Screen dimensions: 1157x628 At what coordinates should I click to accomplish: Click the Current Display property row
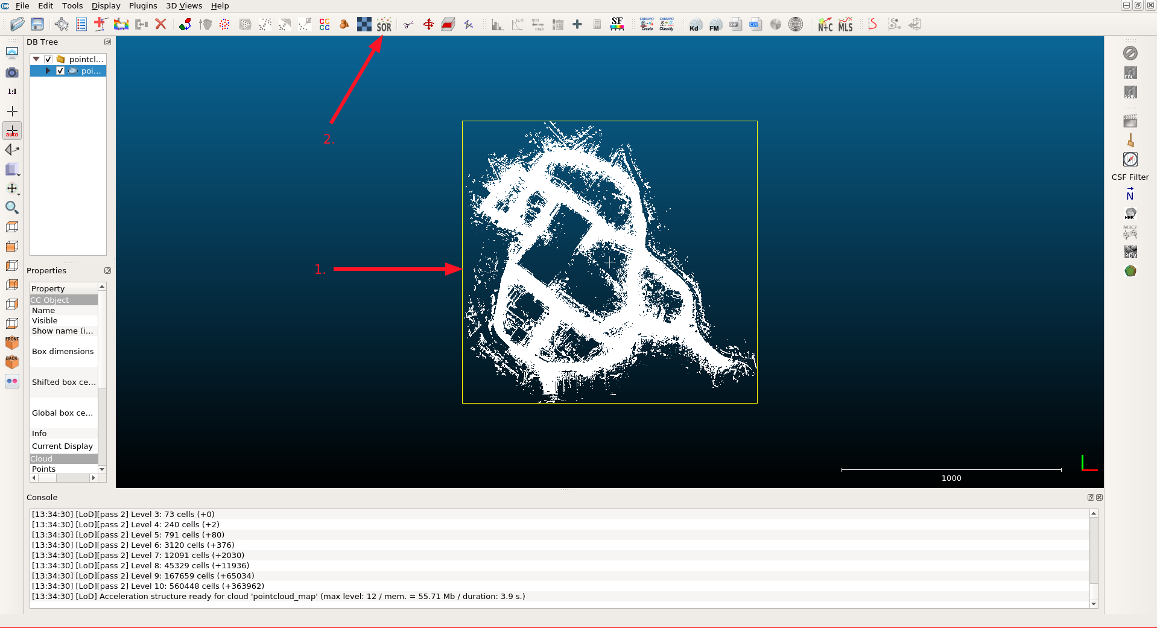click(63, 446)
